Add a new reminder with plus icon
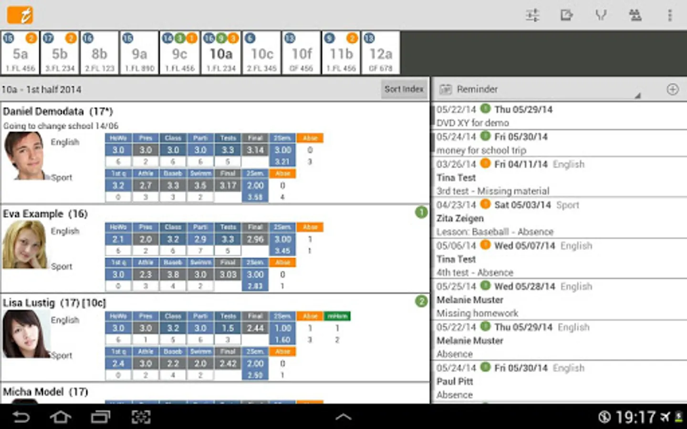 click(x=673, y=89)
